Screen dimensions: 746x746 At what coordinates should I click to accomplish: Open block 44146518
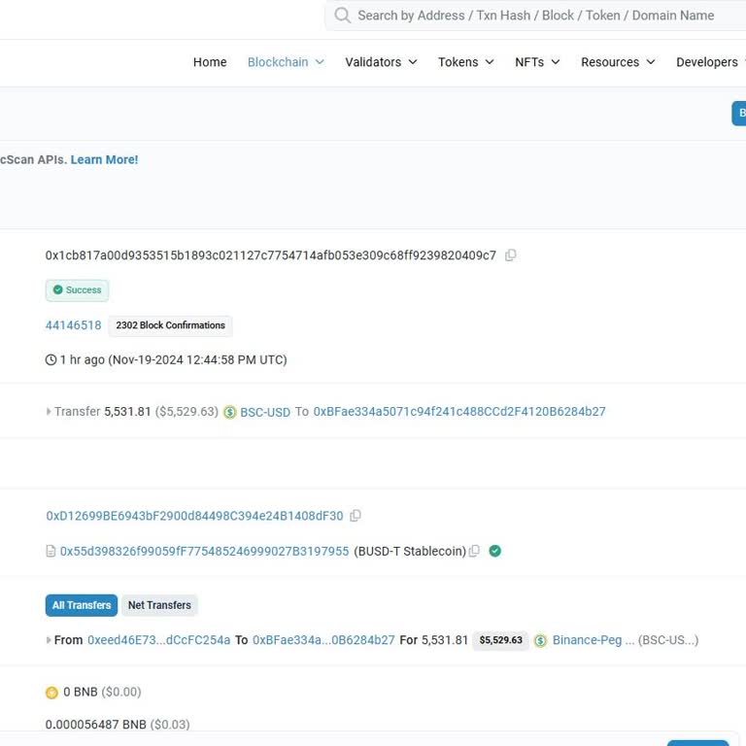click(73, 325)
